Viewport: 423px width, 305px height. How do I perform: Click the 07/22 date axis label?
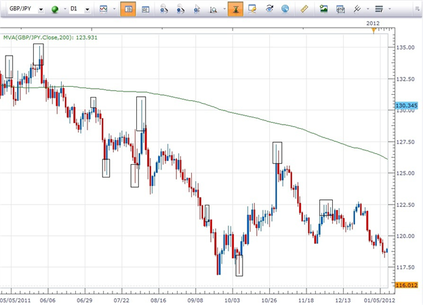click(121, 300)
